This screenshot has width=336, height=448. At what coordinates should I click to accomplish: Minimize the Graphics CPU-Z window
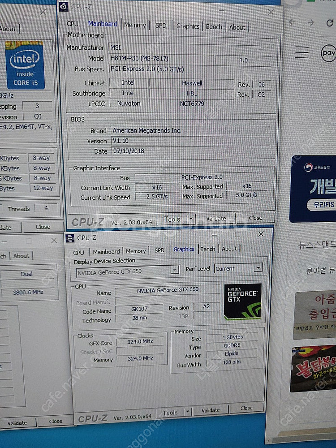[215, 235]
